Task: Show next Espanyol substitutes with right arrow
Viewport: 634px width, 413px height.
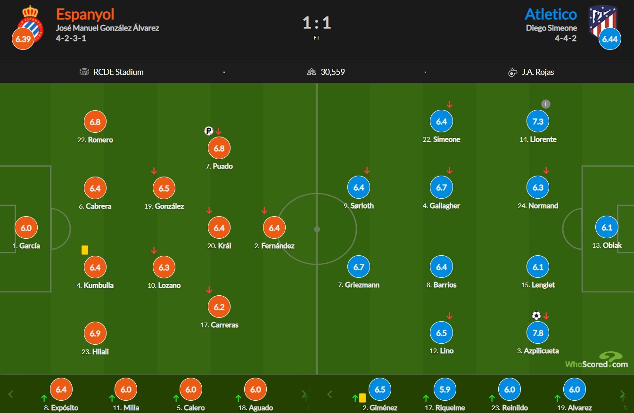Action: point(304,394)
